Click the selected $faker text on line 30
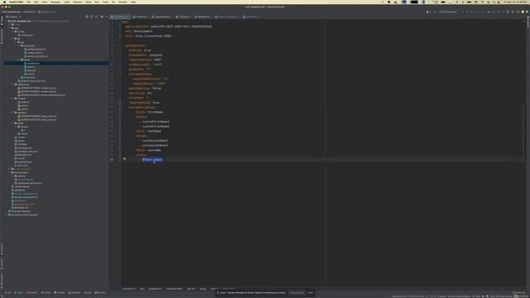Screen dimensions: 530x298 (x=152, y=160)
